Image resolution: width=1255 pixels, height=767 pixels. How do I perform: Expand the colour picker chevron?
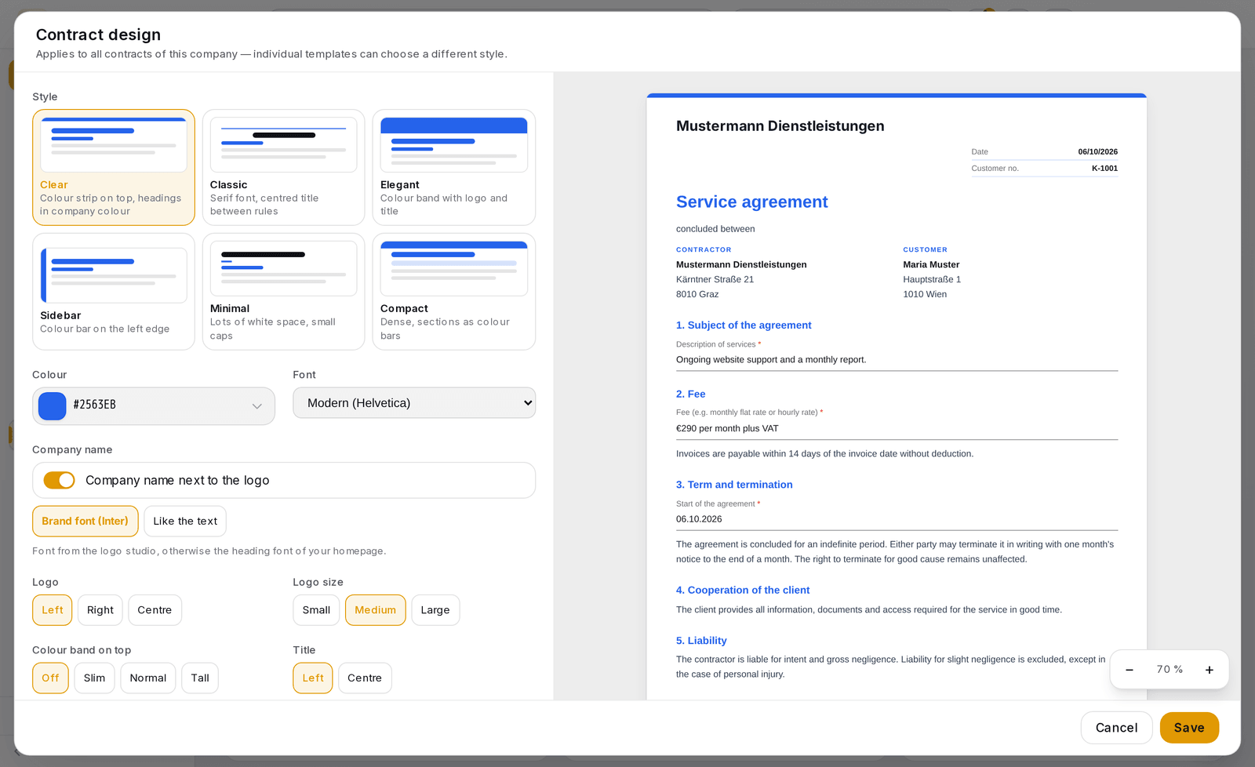pyautogui.click(x=256, y=406)
